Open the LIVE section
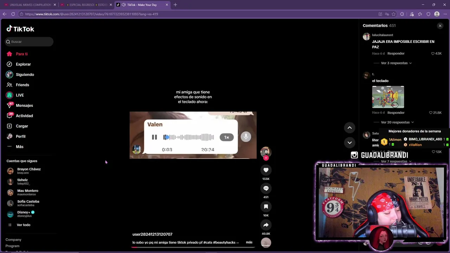Viewport: 450px width, 253px height. tap(15, 95)
